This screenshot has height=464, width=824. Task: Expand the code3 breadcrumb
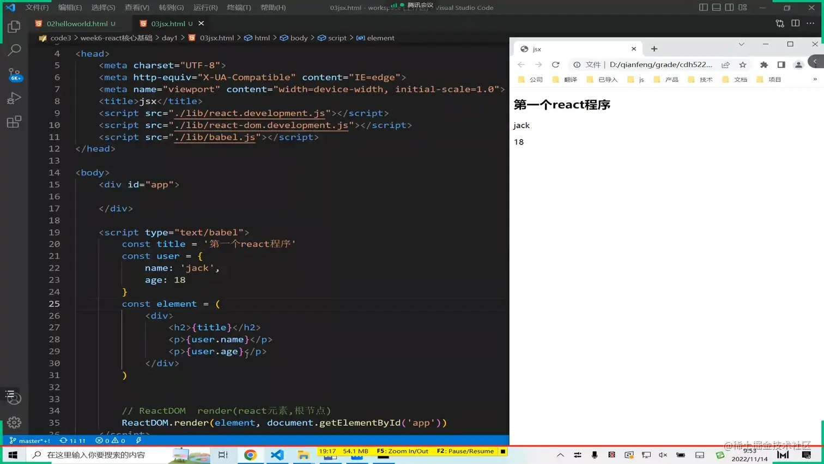(60, 38)
